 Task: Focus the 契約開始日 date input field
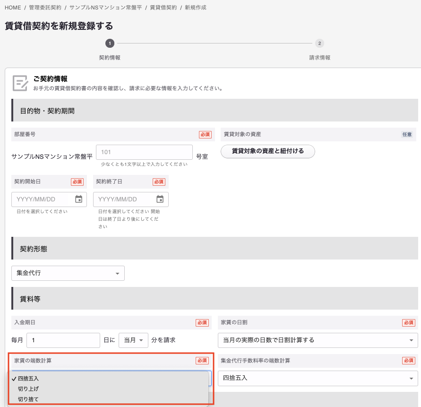tap(43, 199)
